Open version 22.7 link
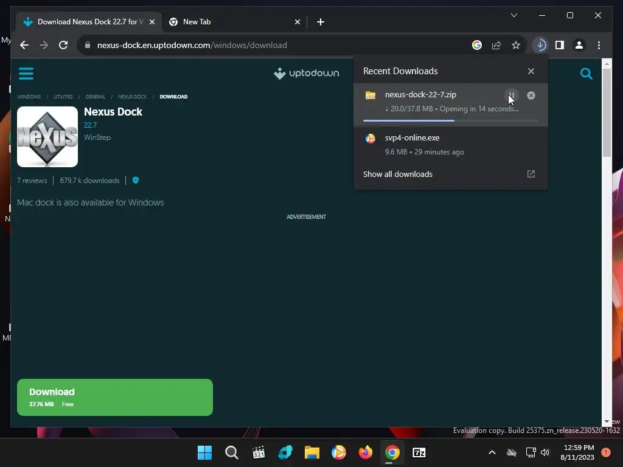This screenshot has height=467, width=623. (90, 125)
